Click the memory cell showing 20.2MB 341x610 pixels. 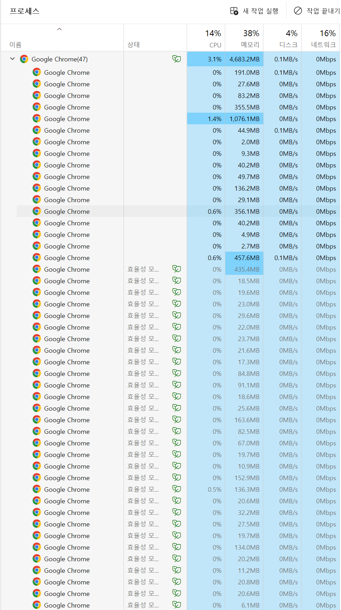244,559
